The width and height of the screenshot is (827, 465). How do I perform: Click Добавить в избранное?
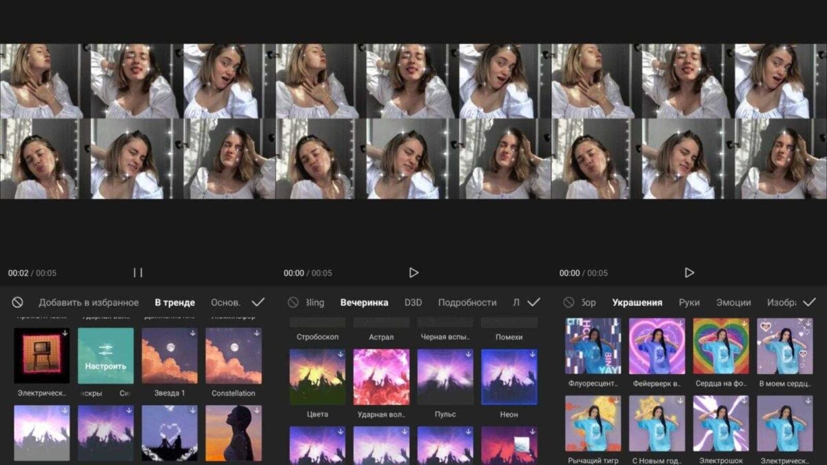click(88, 302)
